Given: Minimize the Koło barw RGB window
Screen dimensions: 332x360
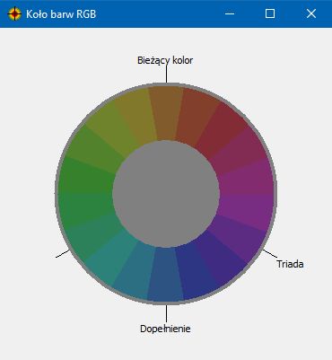Looking at the screenshot, I should (230, 13).
